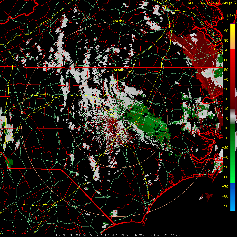Select the 70 value on the velocity scale

point(226,50)
